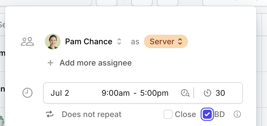Screen dimensions: 267x126
Task: Click the word Close beside its checkbox
Action: coord(185,114)
